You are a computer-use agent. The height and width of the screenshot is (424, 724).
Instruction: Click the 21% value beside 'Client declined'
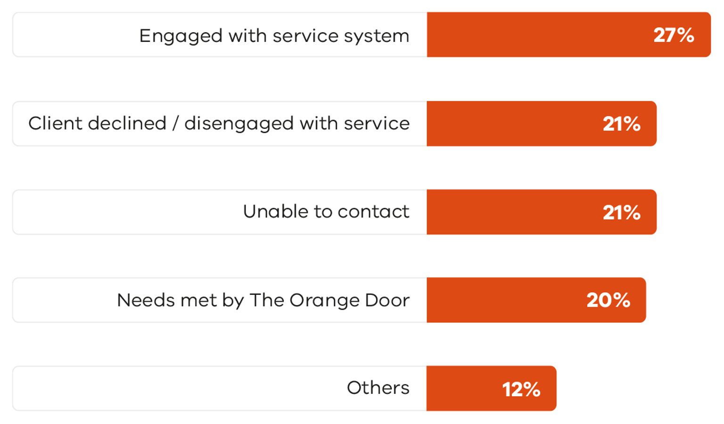pos(621,124)
